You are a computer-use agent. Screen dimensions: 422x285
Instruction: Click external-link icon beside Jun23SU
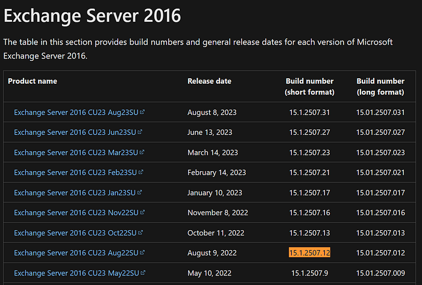[140, 132]
